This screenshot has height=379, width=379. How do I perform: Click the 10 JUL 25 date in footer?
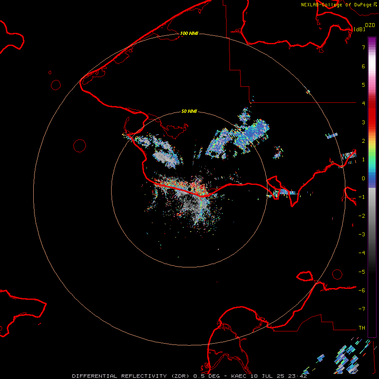(267, 376)
